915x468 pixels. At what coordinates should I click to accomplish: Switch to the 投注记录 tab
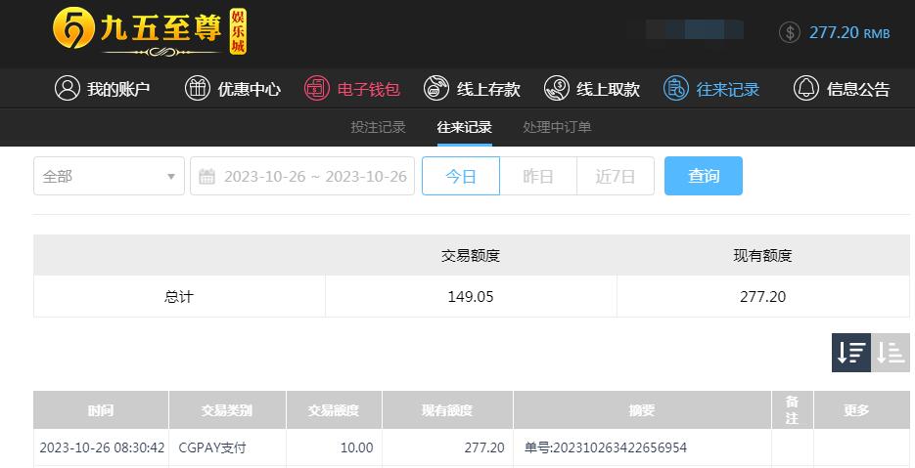click(378, 127)
